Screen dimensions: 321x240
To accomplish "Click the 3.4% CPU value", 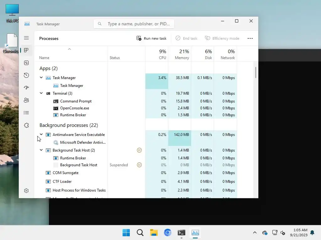I will [162, 78].
